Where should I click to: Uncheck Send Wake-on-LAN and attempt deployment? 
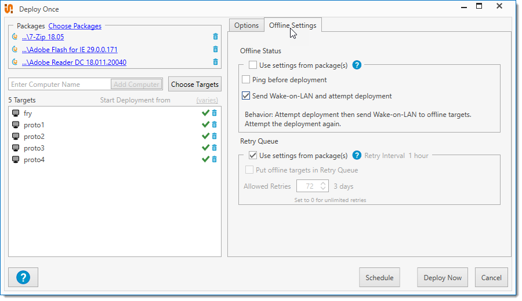tap(246, 96)
